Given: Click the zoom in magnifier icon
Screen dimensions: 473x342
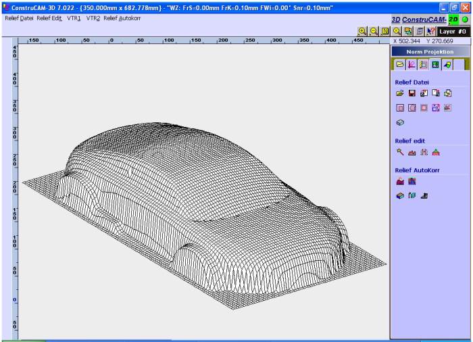Looking at the screenshot, I should 362,30.
